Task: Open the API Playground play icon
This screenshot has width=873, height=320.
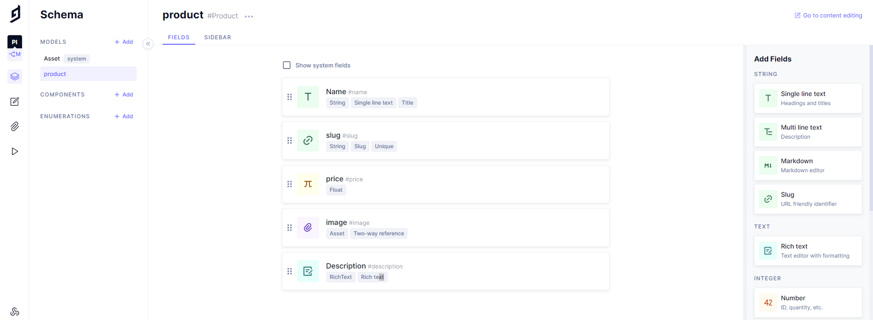Action: tap(15, 151)
